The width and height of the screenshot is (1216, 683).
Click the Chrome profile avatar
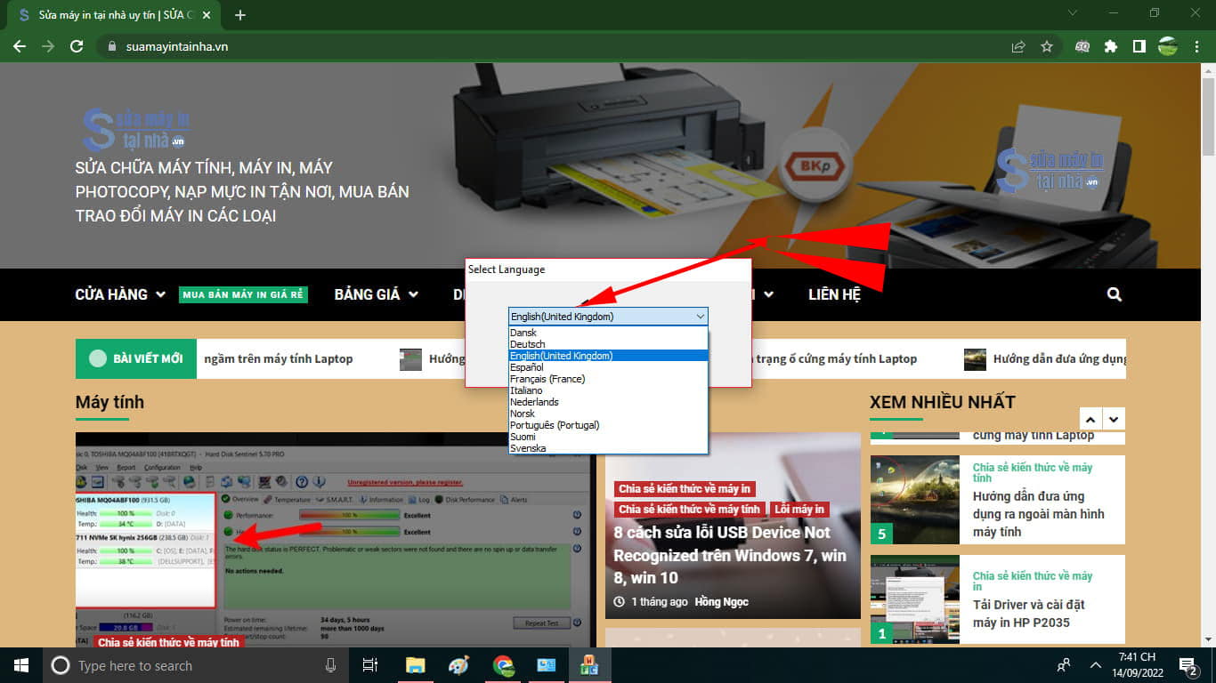(x=1167, y=46)
